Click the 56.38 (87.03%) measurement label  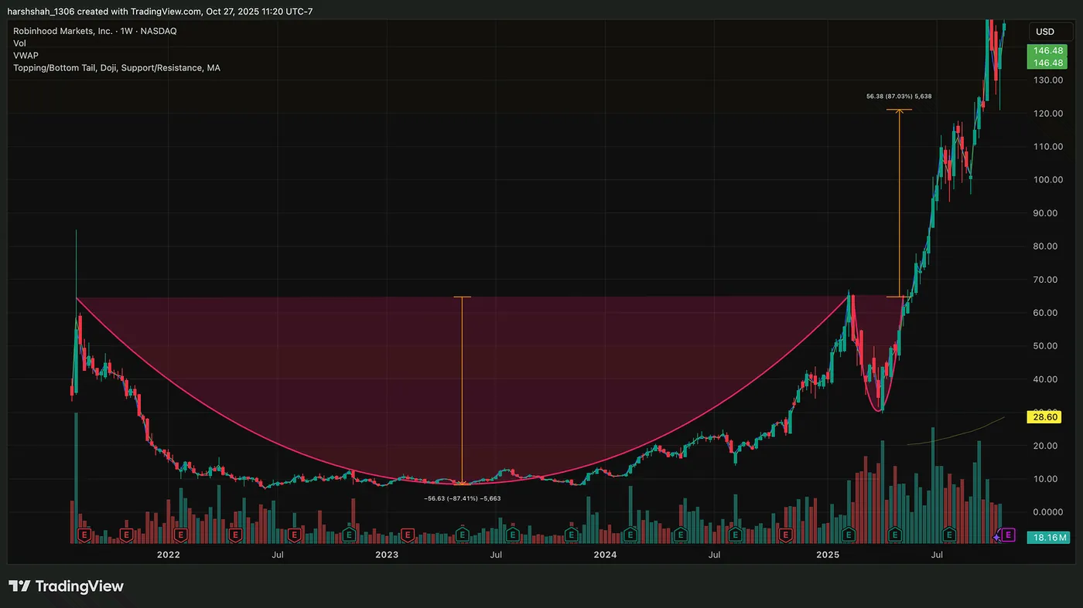coord(898,97)
